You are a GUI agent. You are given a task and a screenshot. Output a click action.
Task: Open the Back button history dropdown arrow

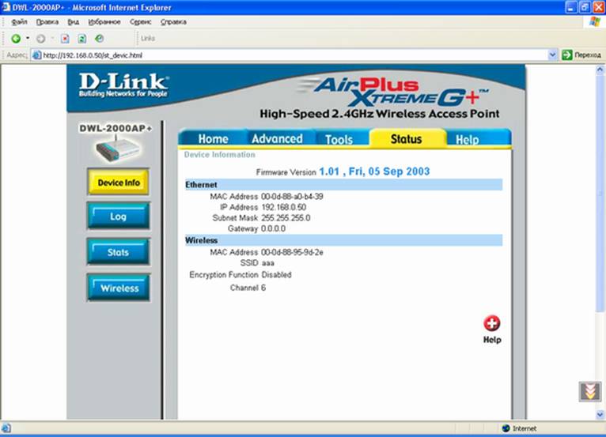click(x=28, y=38)
